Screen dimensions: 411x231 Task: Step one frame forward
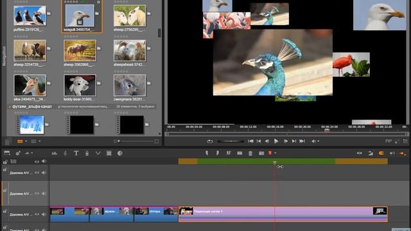point(286,141)
